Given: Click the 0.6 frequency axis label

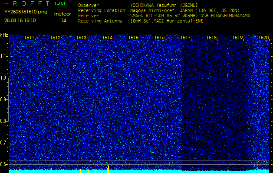Looking at the screenshot, I should point(3,164).
